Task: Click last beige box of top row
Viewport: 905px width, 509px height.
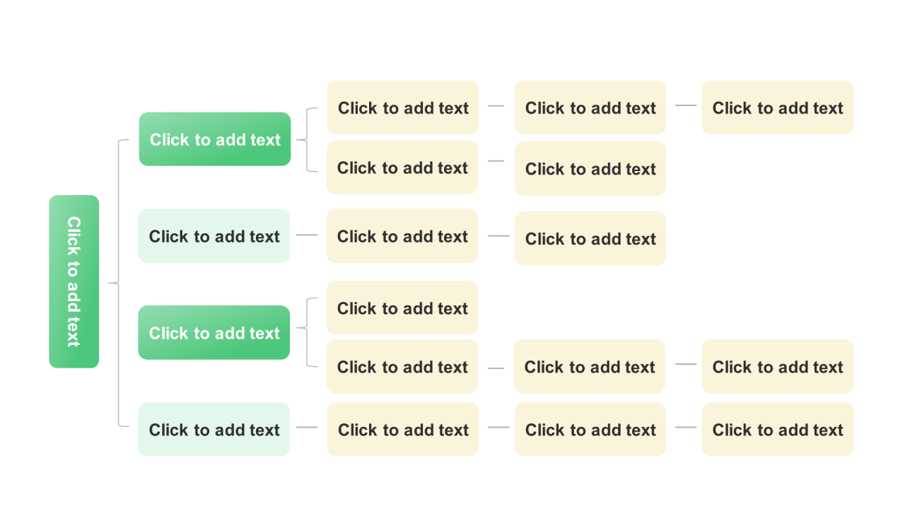Action: [778, 107]
